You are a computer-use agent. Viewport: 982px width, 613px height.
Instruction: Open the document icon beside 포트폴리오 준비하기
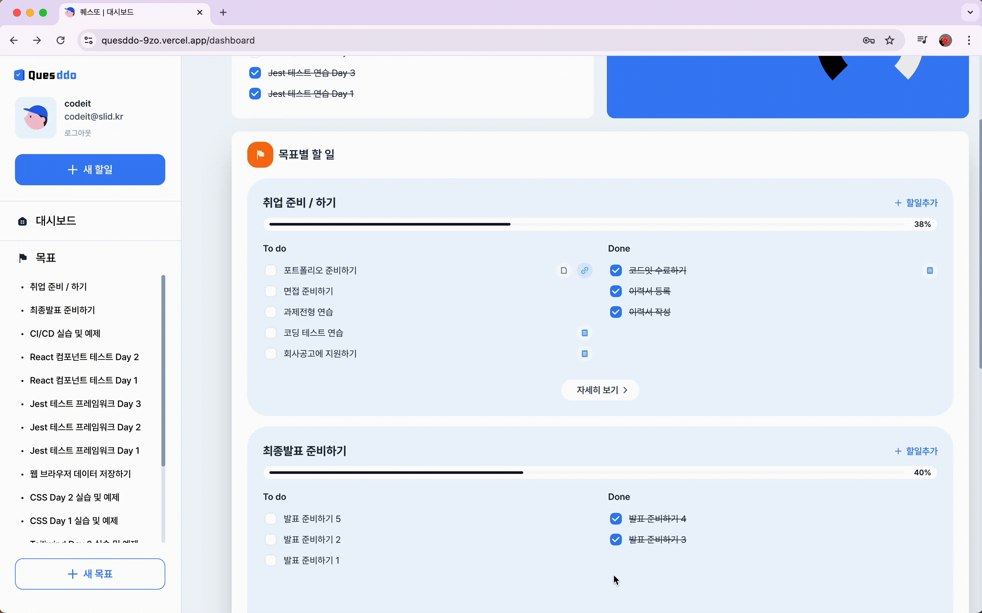[563, 270]
